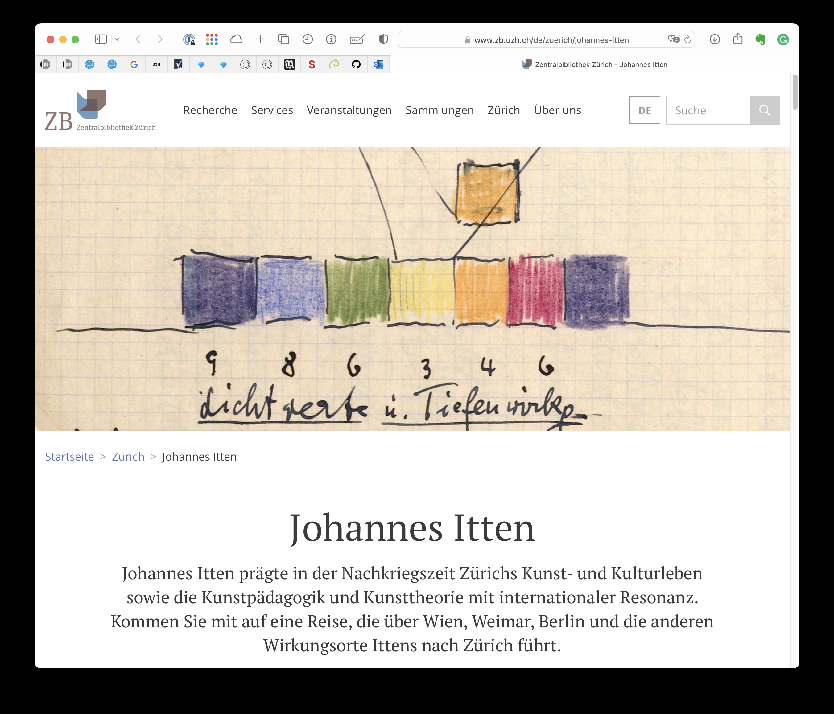Click the Zürich breadcrumb link
The height and width of the screenshot is (714, 834).
point(128,457)
